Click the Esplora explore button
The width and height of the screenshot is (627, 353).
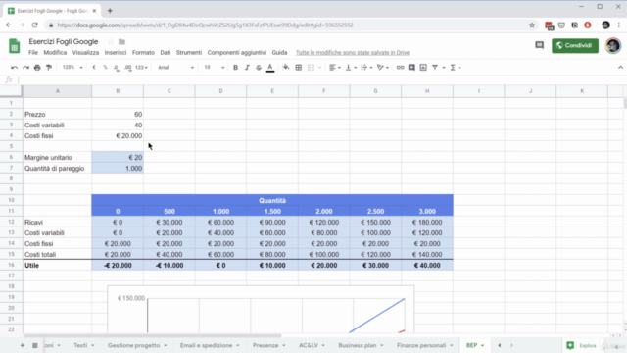581,345
